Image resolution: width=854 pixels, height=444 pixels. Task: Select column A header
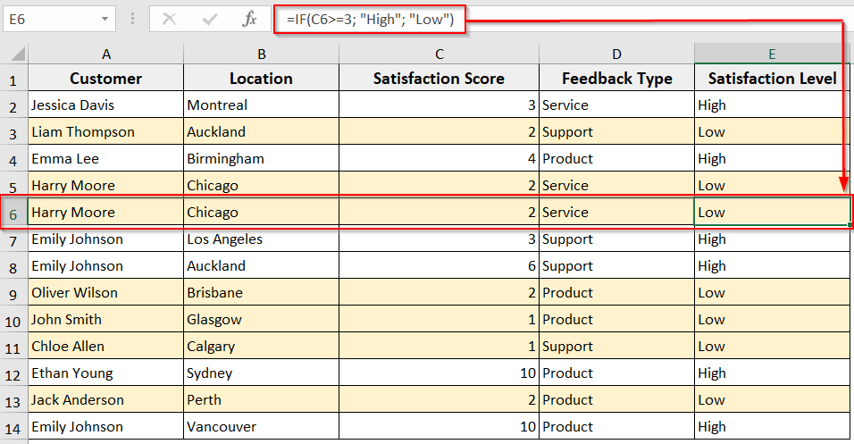point(105,53)
